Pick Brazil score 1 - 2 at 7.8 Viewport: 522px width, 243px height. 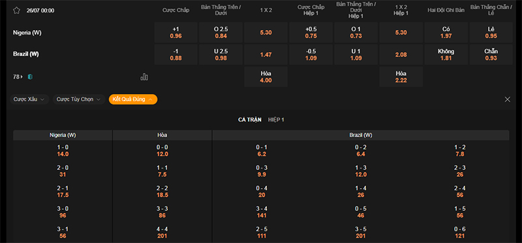[460, 151]
